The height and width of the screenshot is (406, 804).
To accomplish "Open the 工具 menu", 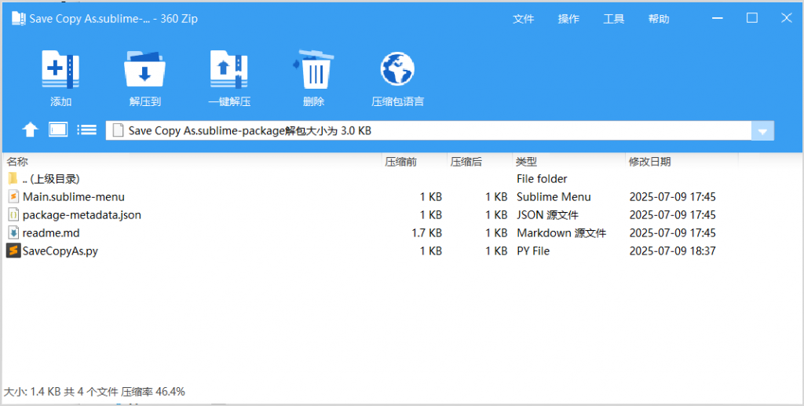I will (614, 20).
